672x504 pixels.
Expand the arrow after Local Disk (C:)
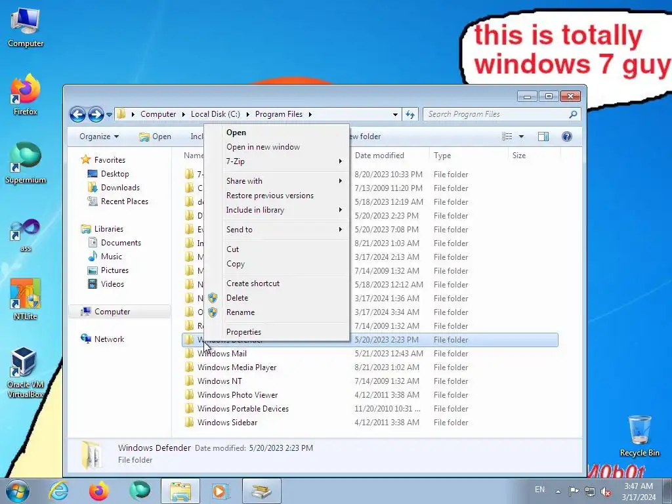tap(247, 114)
